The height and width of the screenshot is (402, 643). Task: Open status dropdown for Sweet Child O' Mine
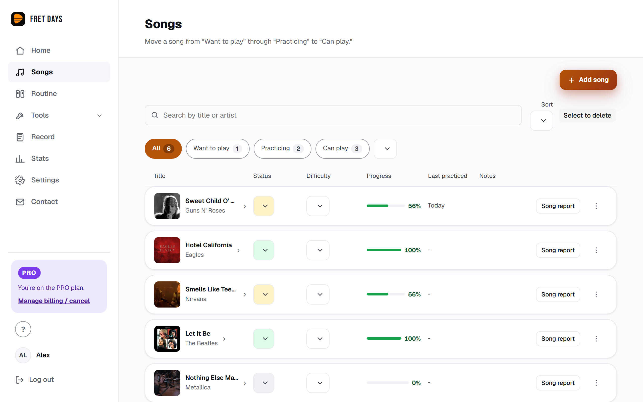click(x=263, y=206)
